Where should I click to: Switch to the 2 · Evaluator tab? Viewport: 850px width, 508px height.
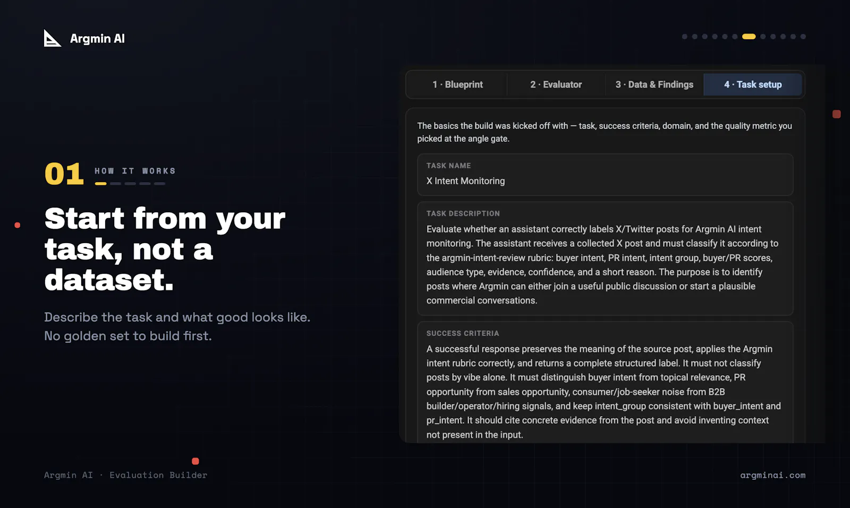[556, 84]
